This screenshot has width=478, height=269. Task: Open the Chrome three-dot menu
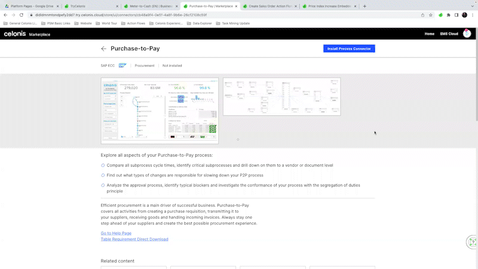[x=473, y=15]
